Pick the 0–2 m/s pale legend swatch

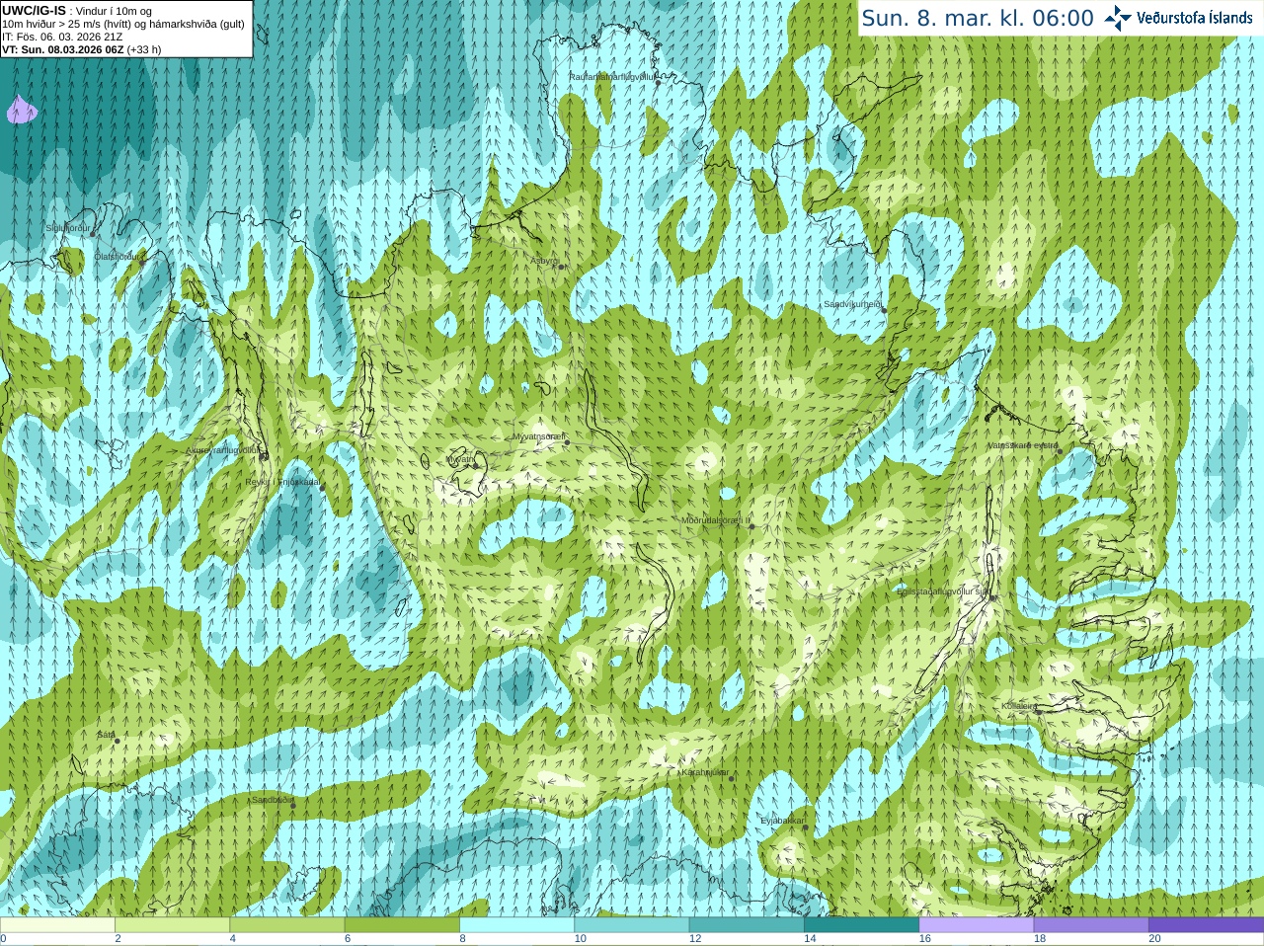pos(57,925)
